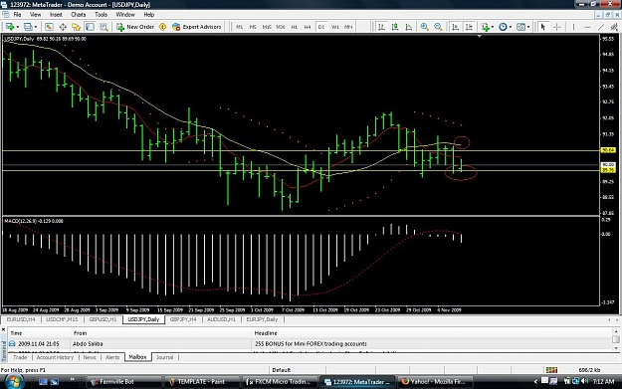
Task: Switch to EURUSD,H4 chart tab
Action: (x=21, y=319)
